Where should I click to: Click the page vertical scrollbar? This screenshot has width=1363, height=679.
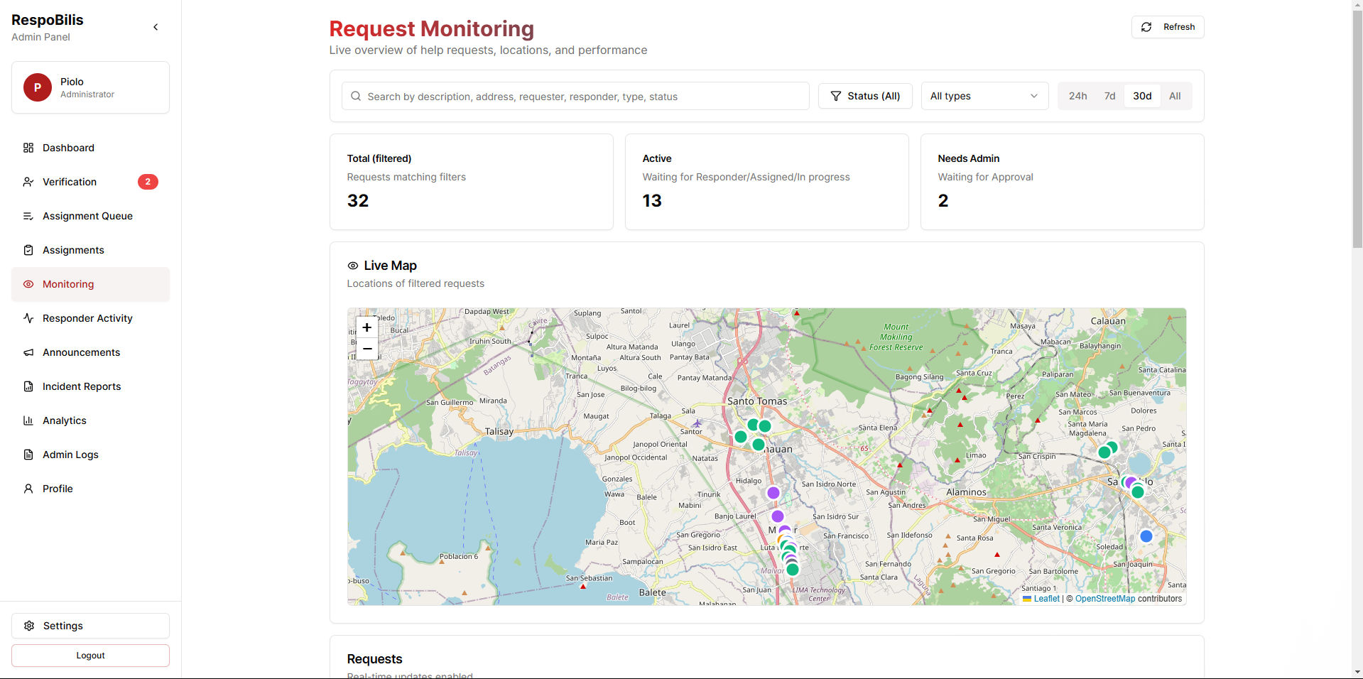1357,128
